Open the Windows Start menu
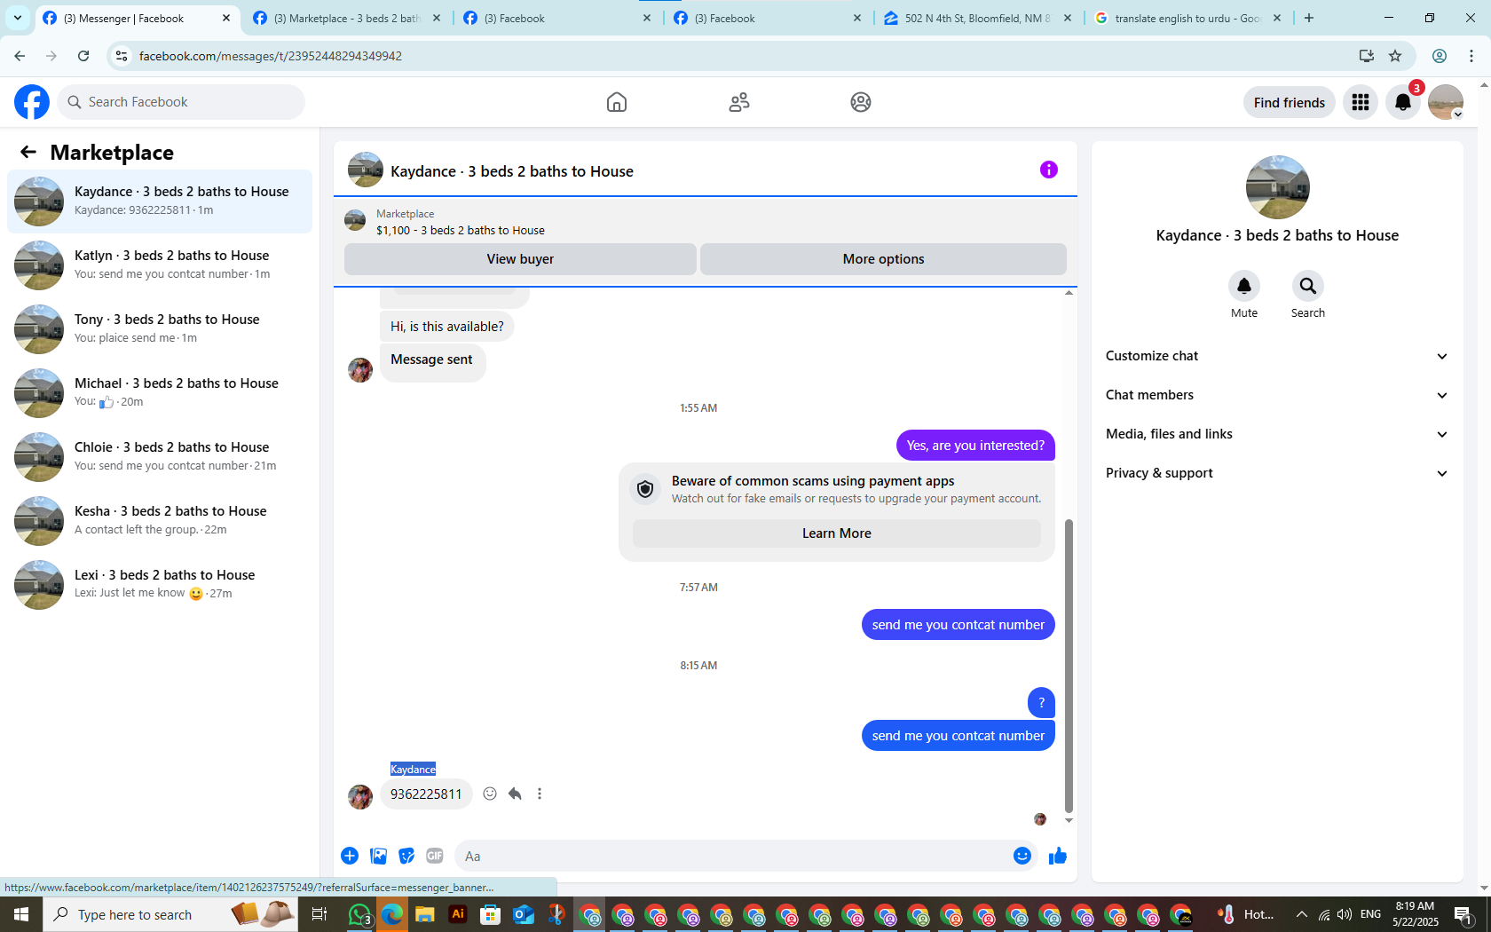 21,914
